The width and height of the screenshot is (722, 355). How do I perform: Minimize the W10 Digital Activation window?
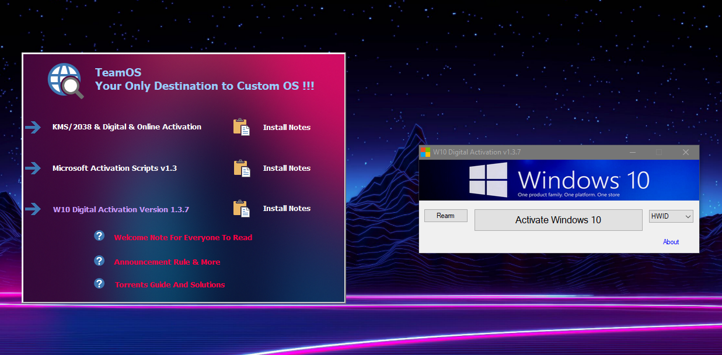633,152
